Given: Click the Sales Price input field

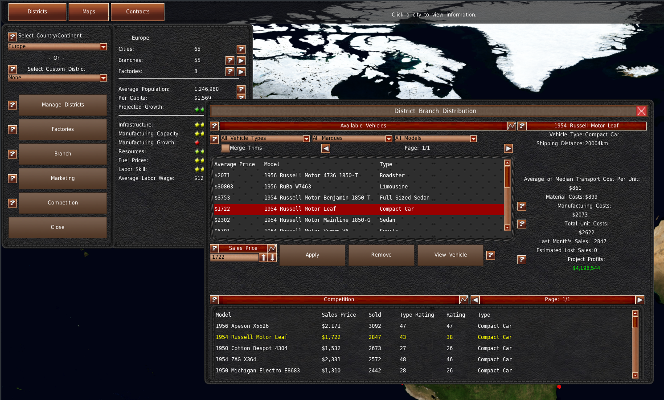Looking at the screenshot, I should click(x=234, y=257).
